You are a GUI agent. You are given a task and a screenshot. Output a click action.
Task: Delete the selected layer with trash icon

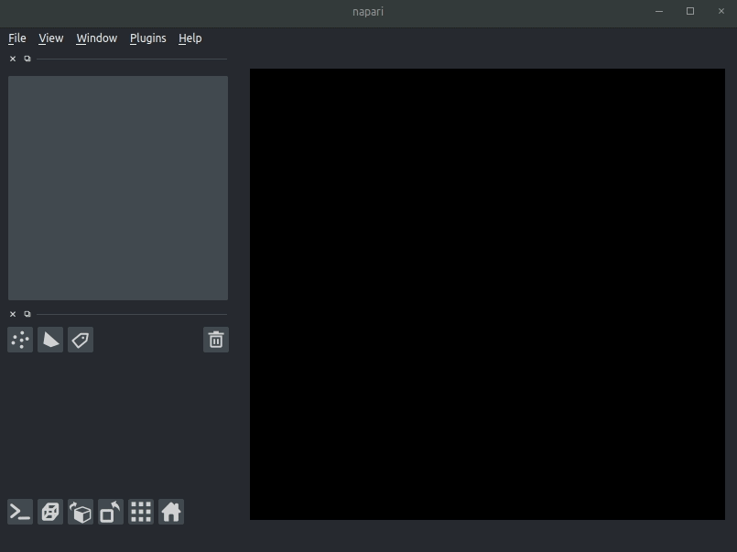click(215, 340)
